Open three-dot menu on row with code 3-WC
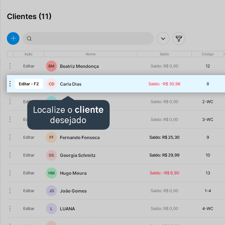The width and height of the screenshot is (225, 225). (10, 119)
